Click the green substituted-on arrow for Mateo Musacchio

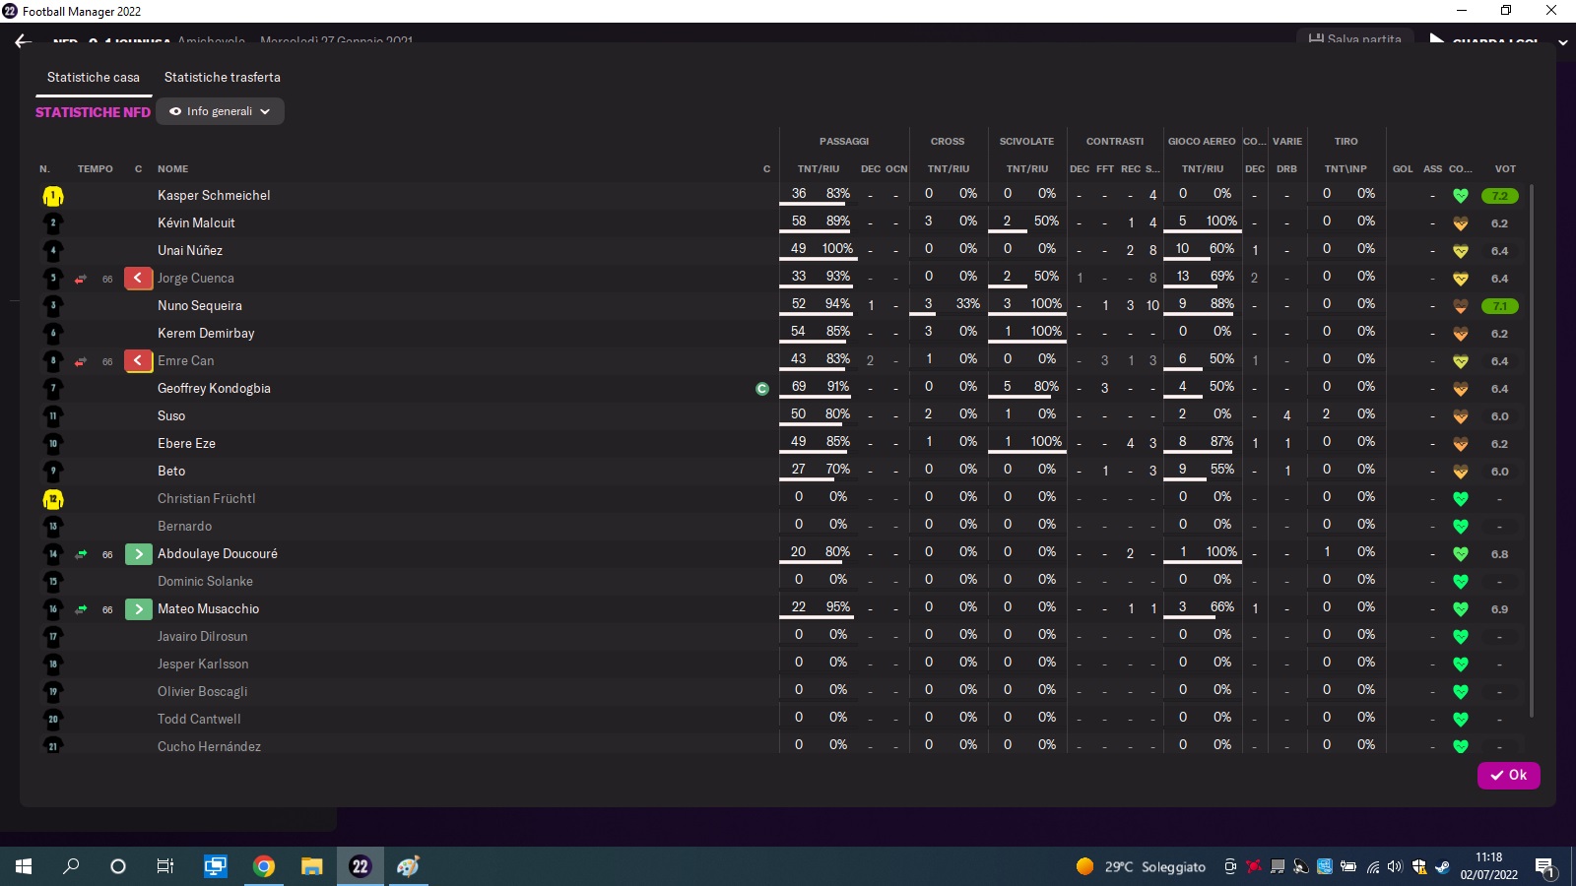[138, 609]
